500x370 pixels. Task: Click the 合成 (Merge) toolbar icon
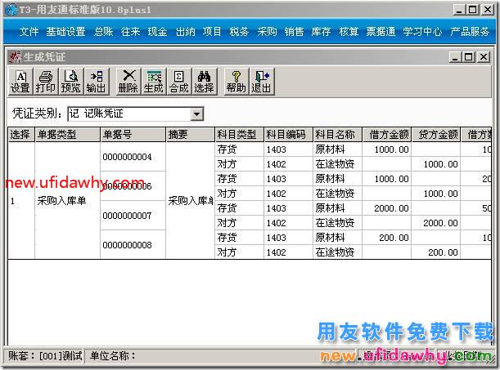coord(179,82)
